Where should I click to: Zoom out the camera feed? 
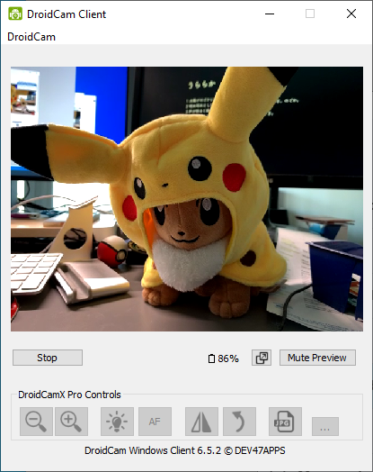[x=36, y=422]
